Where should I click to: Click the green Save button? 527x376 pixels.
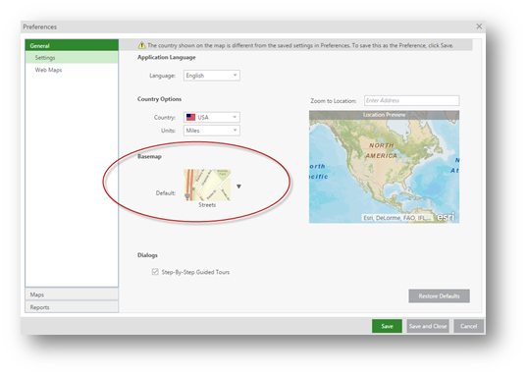pyautogui.click(x=387, y=326)
